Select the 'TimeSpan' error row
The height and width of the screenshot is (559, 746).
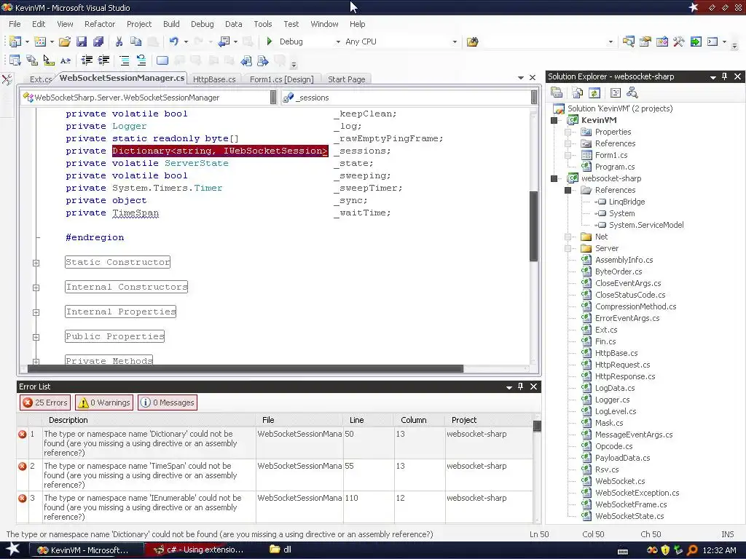(275, 475)
